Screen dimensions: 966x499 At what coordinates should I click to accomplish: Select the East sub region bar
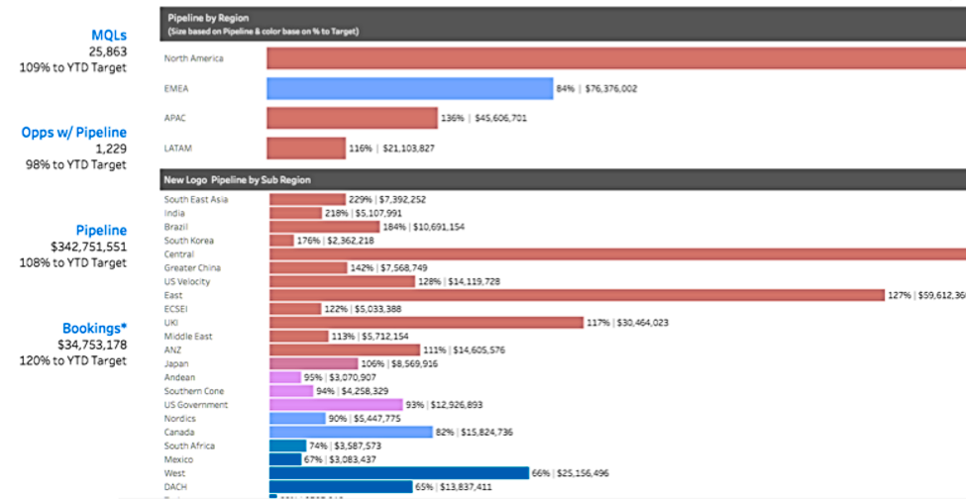pyautogui.click(x=578, y=295)
